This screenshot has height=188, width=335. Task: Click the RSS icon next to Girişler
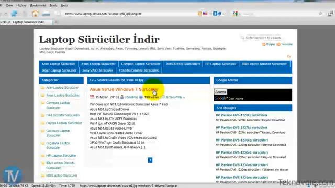point(264,44)
